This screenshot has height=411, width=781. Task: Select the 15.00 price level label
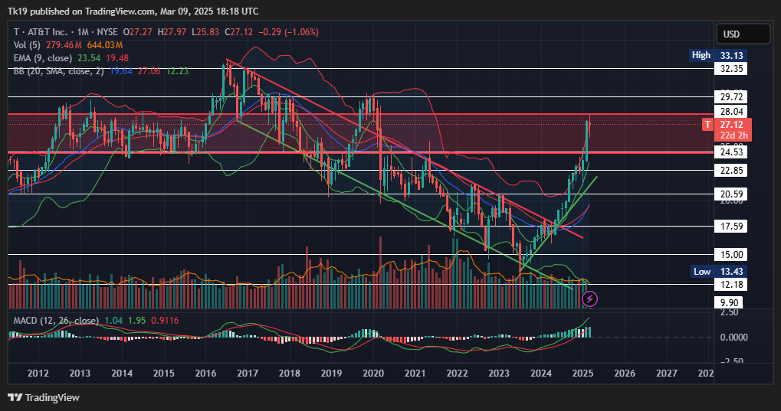click(731, 254)
